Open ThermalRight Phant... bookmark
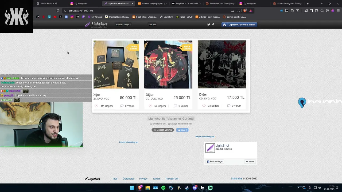Viewport: 342px width, 192px height. [117, 17]
